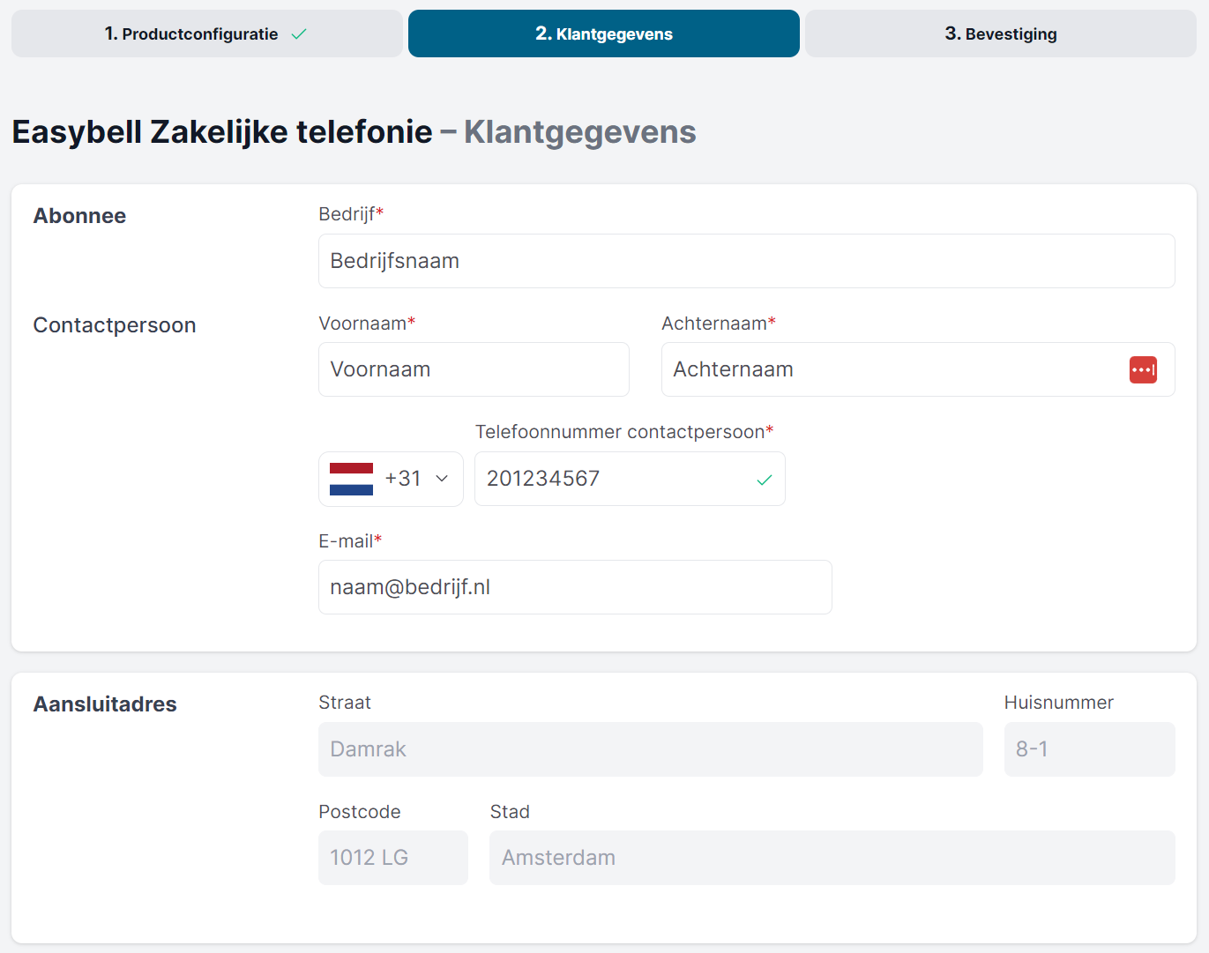Click into the Voornaam text field
Screen dimensions: 1209x953
point(474,369)
